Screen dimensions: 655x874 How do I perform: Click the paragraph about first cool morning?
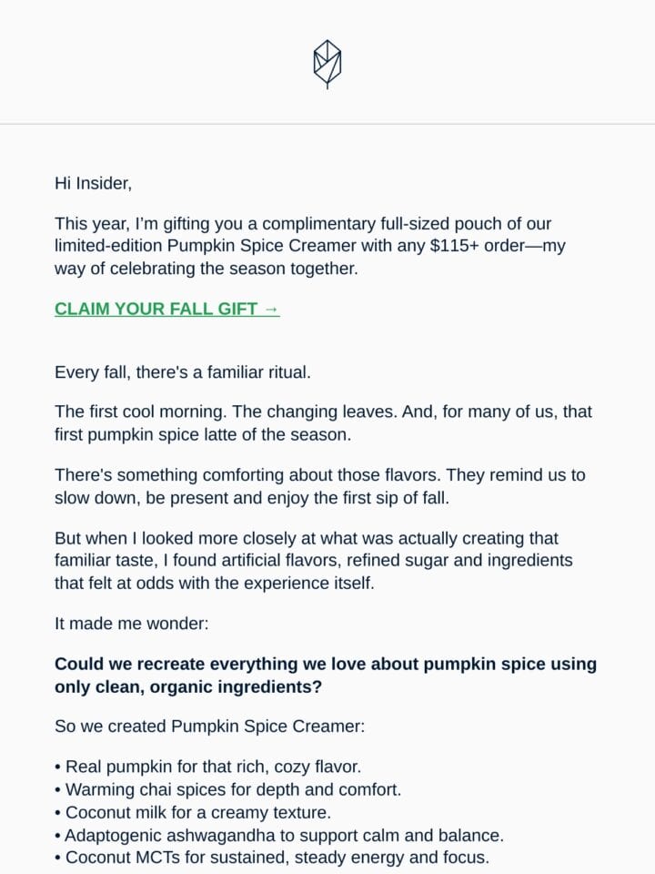(x=323, y=423)
